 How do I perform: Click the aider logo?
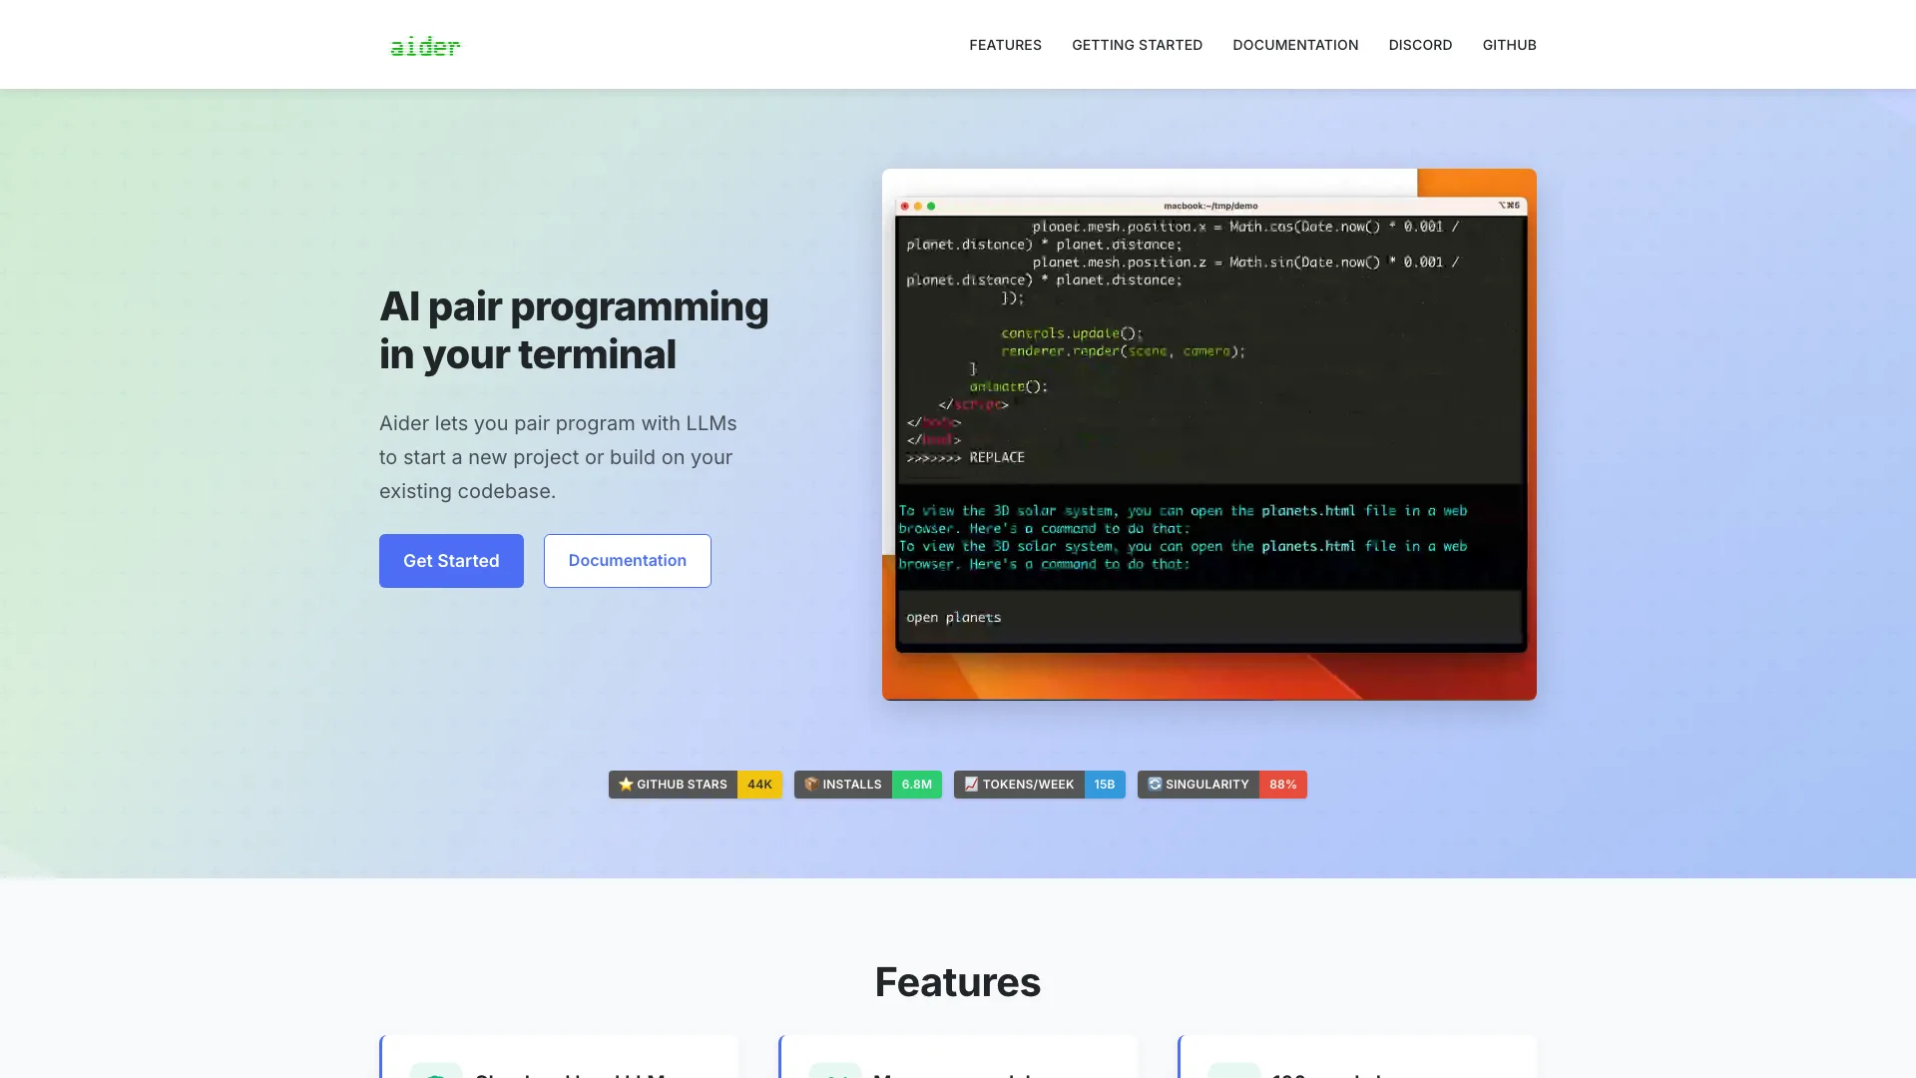[425, 46]
